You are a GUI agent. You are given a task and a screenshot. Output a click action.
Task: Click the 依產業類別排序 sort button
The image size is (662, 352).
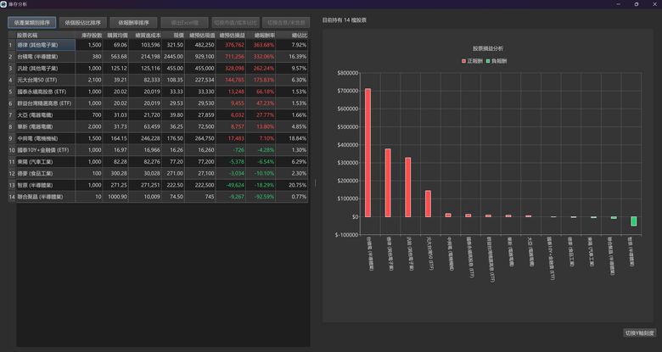pos(31,22)
